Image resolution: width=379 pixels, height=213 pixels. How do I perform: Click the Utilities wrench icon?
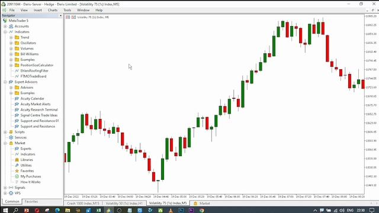[17, 165]
